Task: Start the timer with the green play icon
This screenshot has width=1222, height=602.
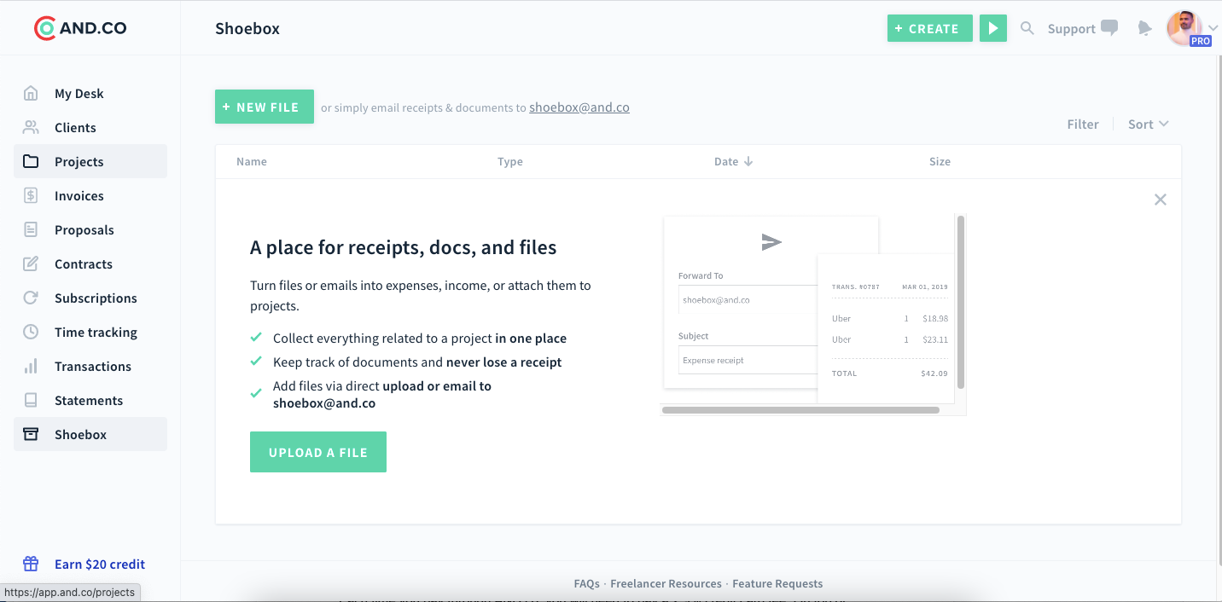Action: pos(992,28)
